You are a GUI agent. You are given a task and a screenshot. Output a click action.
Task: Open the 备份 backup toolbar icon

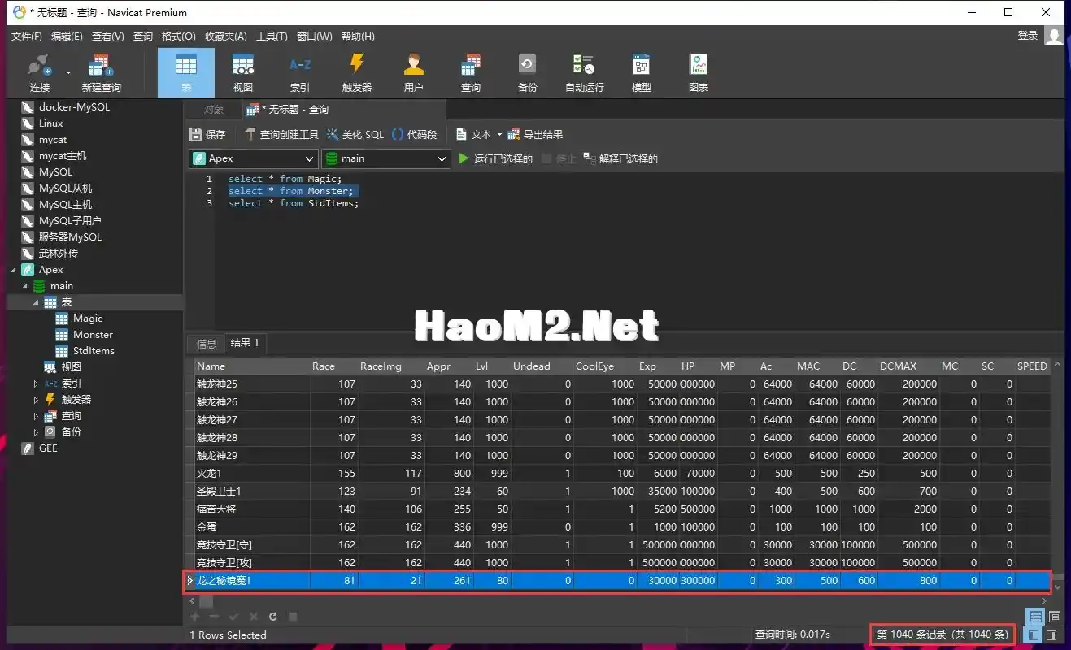527,73
